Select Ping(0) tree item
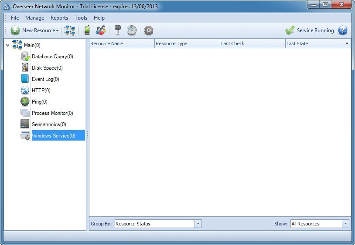The height and width of the screenshot is (245, 355). (40, 102)
